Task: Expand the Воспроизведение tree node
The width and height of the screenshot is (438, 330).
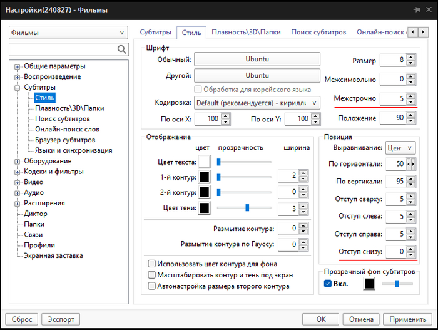Action: pyautogui.click(x=18, y=77)
